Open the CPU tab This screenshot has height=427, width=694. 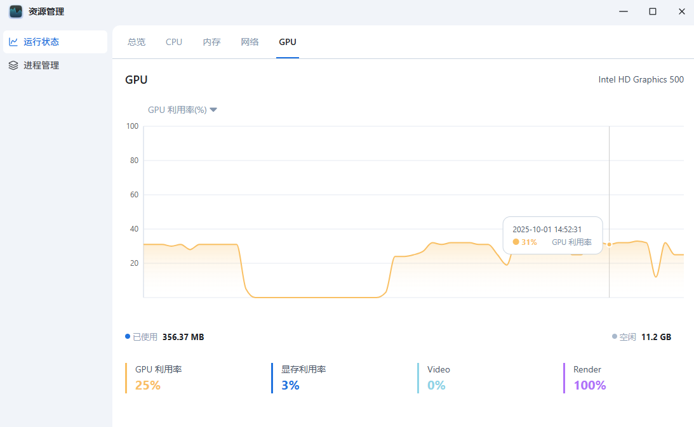pyautogui.click(x=174, y=42)
